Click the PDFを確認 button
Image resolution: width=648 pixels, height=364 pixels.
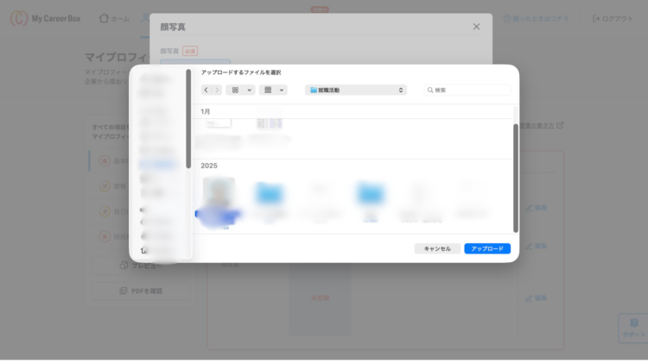[141, 291]
